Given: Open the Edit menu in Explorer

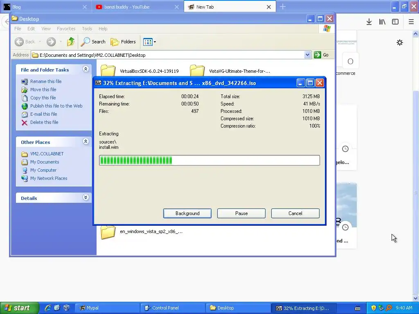Looking at the screenshot, I should tap(31, 29).
